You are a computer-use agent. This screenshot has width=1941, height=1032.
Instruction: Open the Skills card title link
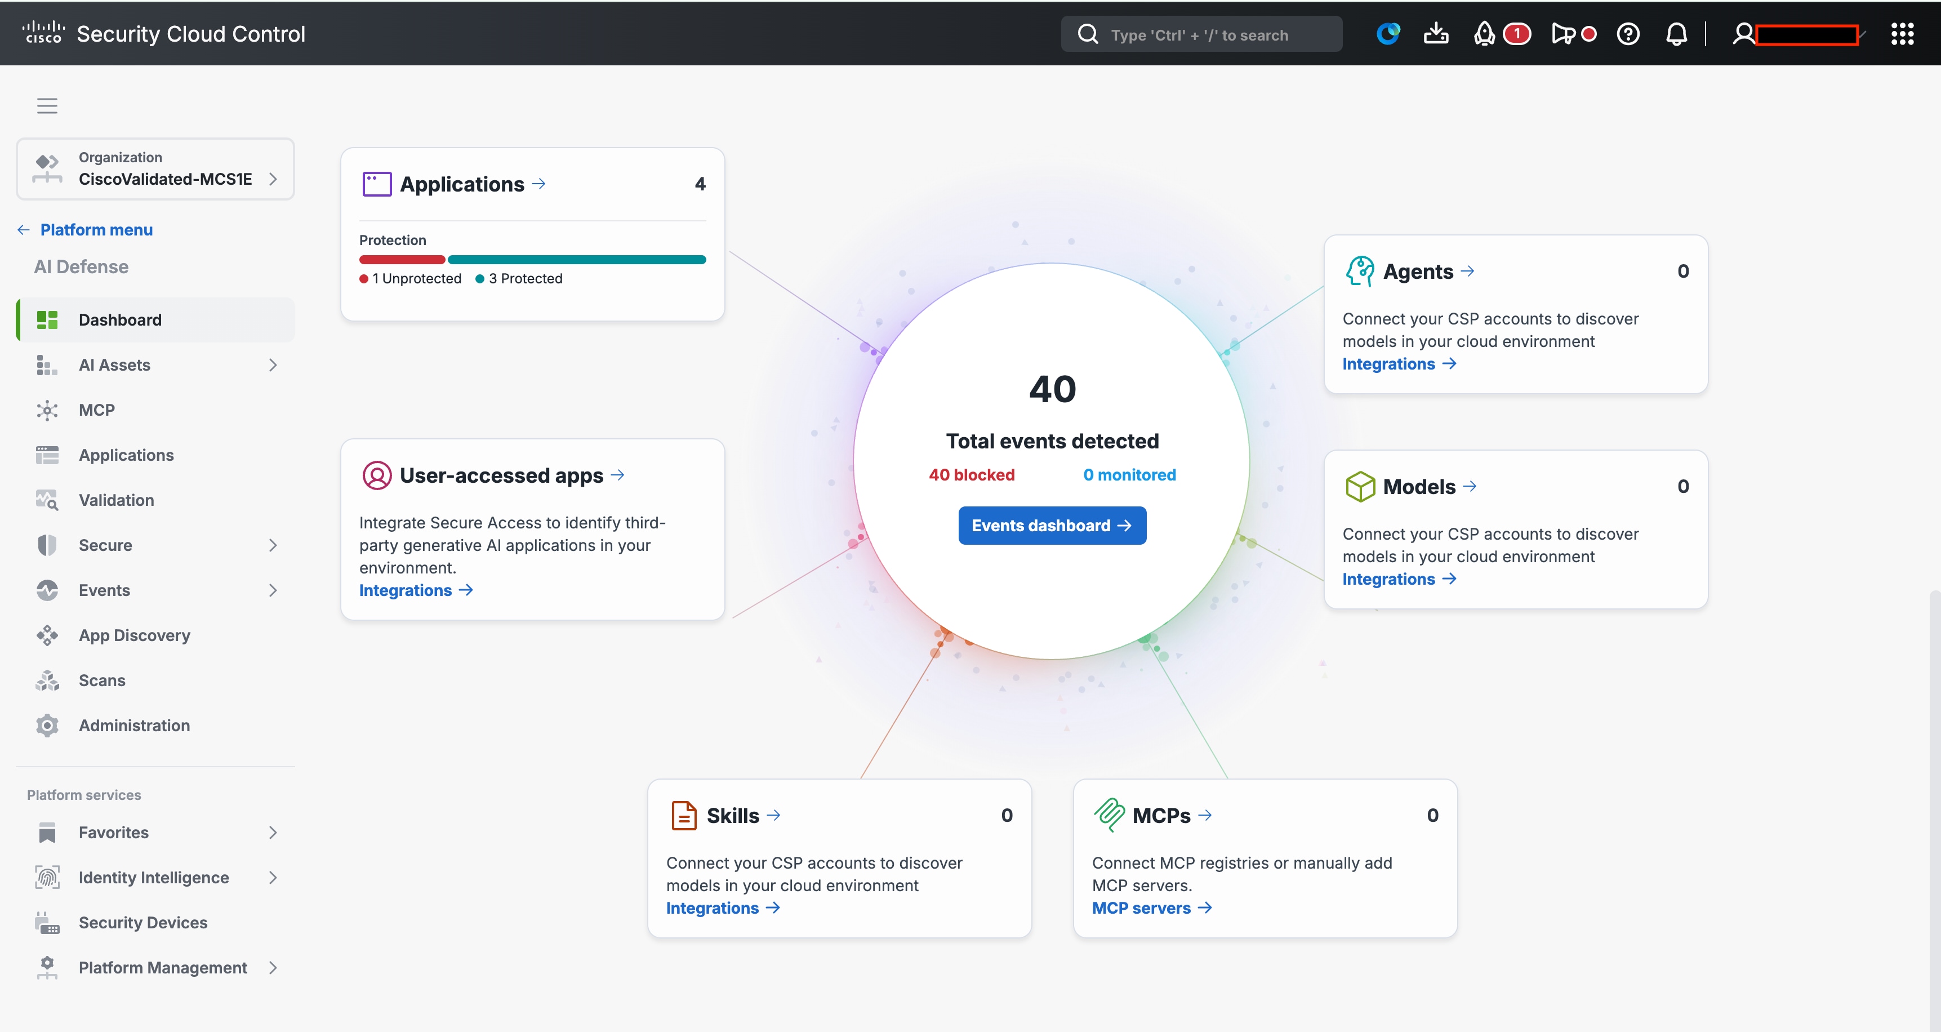coord(743,816)
